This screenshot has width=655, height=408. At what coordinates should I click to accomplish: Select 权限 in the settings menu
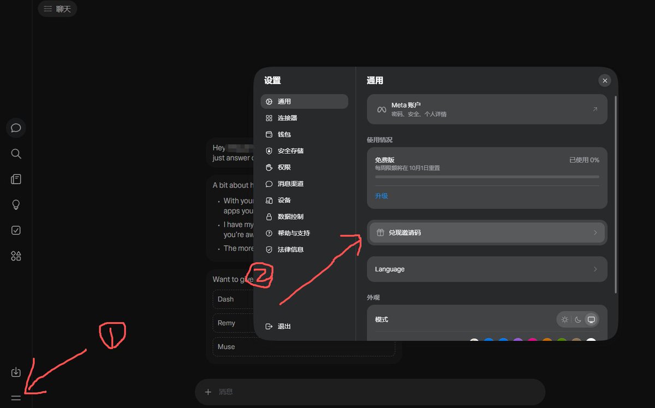click(x=304, y=167)
